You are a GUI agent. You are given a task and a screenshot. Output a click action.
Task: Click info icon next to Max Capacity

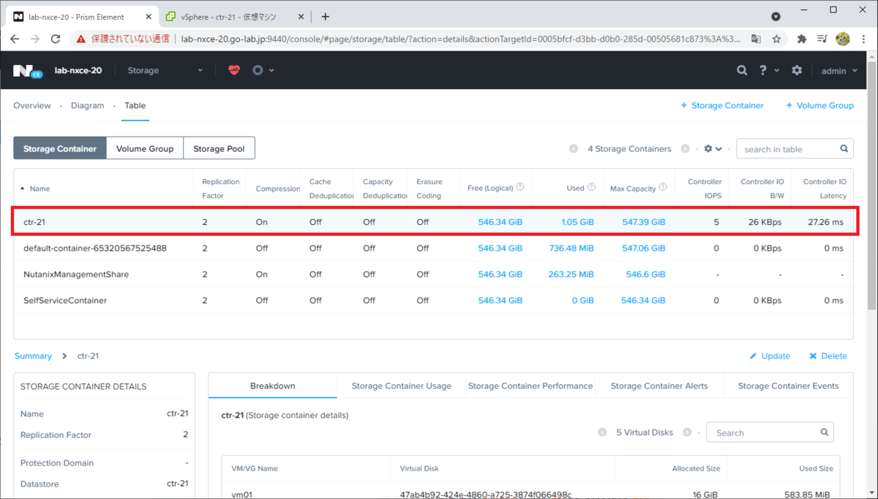[x=663, y=187]
